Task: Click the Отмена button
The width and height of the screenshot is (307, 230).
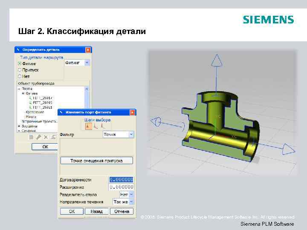Action: tap(122, 211)
